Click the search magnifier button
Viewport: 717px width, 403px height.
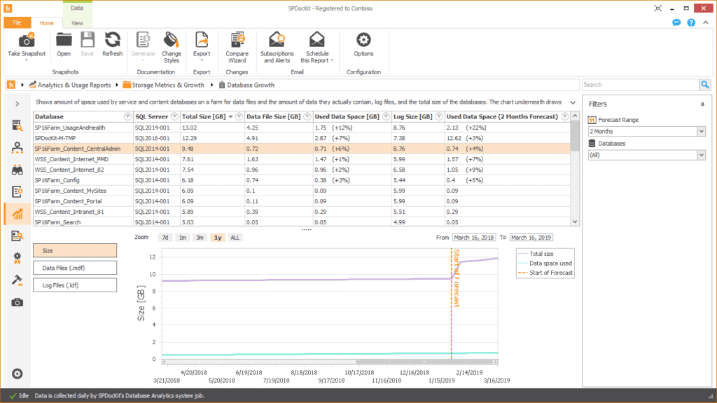pos(704,85)
